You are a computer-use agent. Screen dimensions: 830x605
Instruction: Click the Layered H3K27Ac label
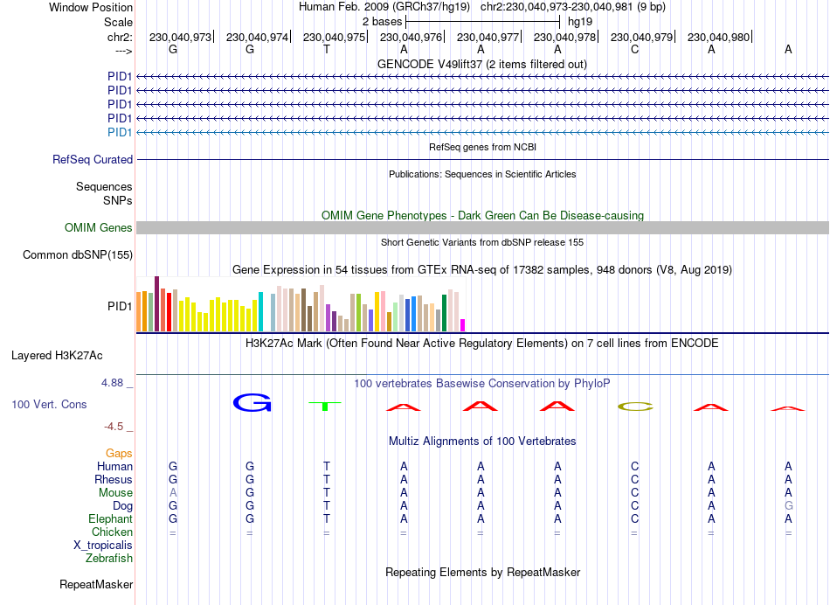pyautogui.click(x=57, y=356)
